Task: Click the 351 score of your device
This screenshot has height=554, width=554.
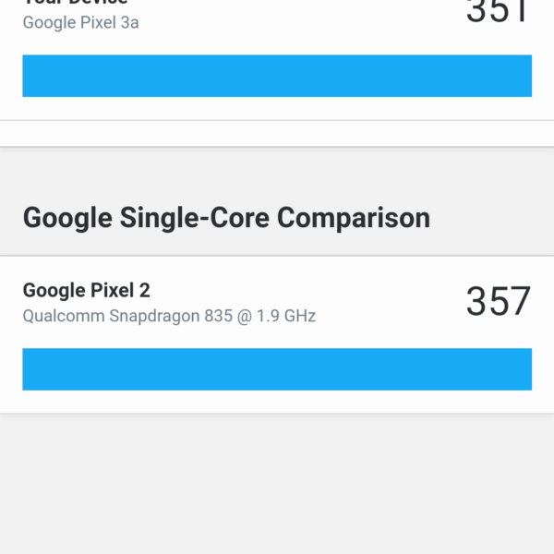Action: tap(498, 9)
